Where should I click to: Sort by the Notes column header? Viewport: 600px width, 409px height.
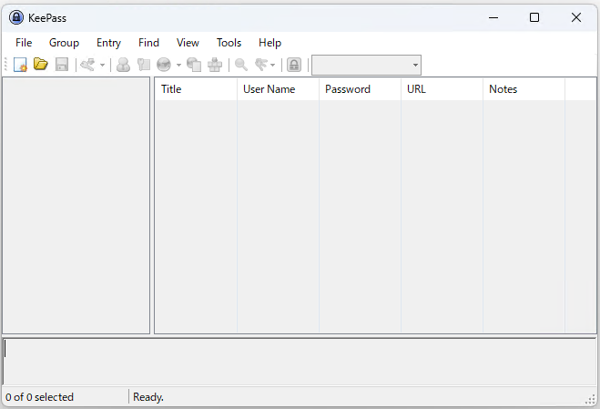point(524,89)
